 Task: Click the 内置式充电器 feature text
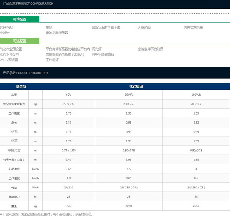(x=193, y=28)
